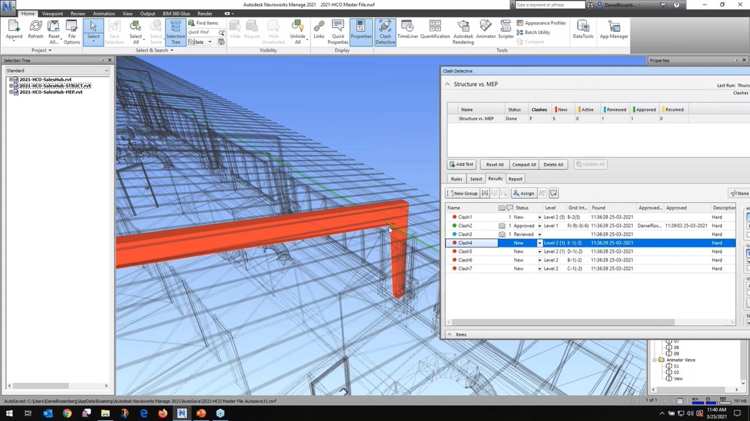Image resolution: width=750 pixels, height=421 pixels.
Task: Open Find Items from the ribbon
Action: pos(203,23)
